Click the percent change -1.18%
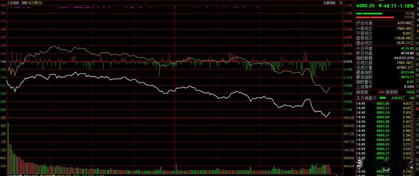 [405, 6]
